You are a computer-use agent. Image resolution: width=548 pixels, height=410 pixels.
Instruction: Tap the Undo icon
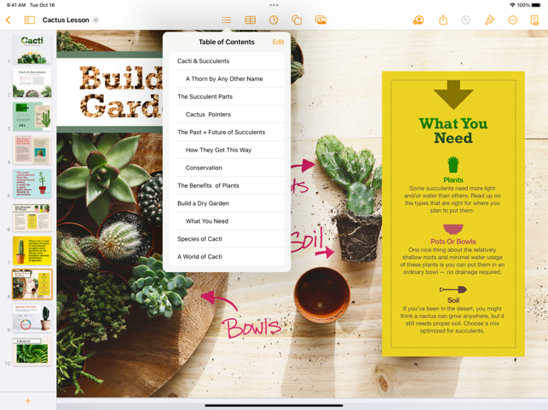click(x=466, y=20)
